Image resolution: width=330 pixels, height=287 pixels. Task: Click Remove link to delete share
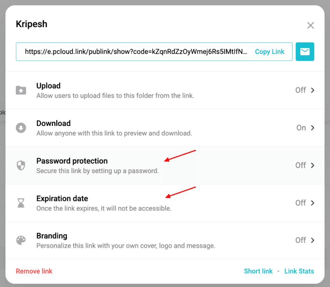[x=34, y=271]
